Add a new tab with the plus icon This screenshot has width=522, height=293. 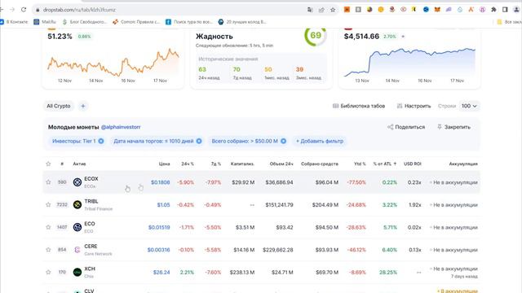[83, 106]
